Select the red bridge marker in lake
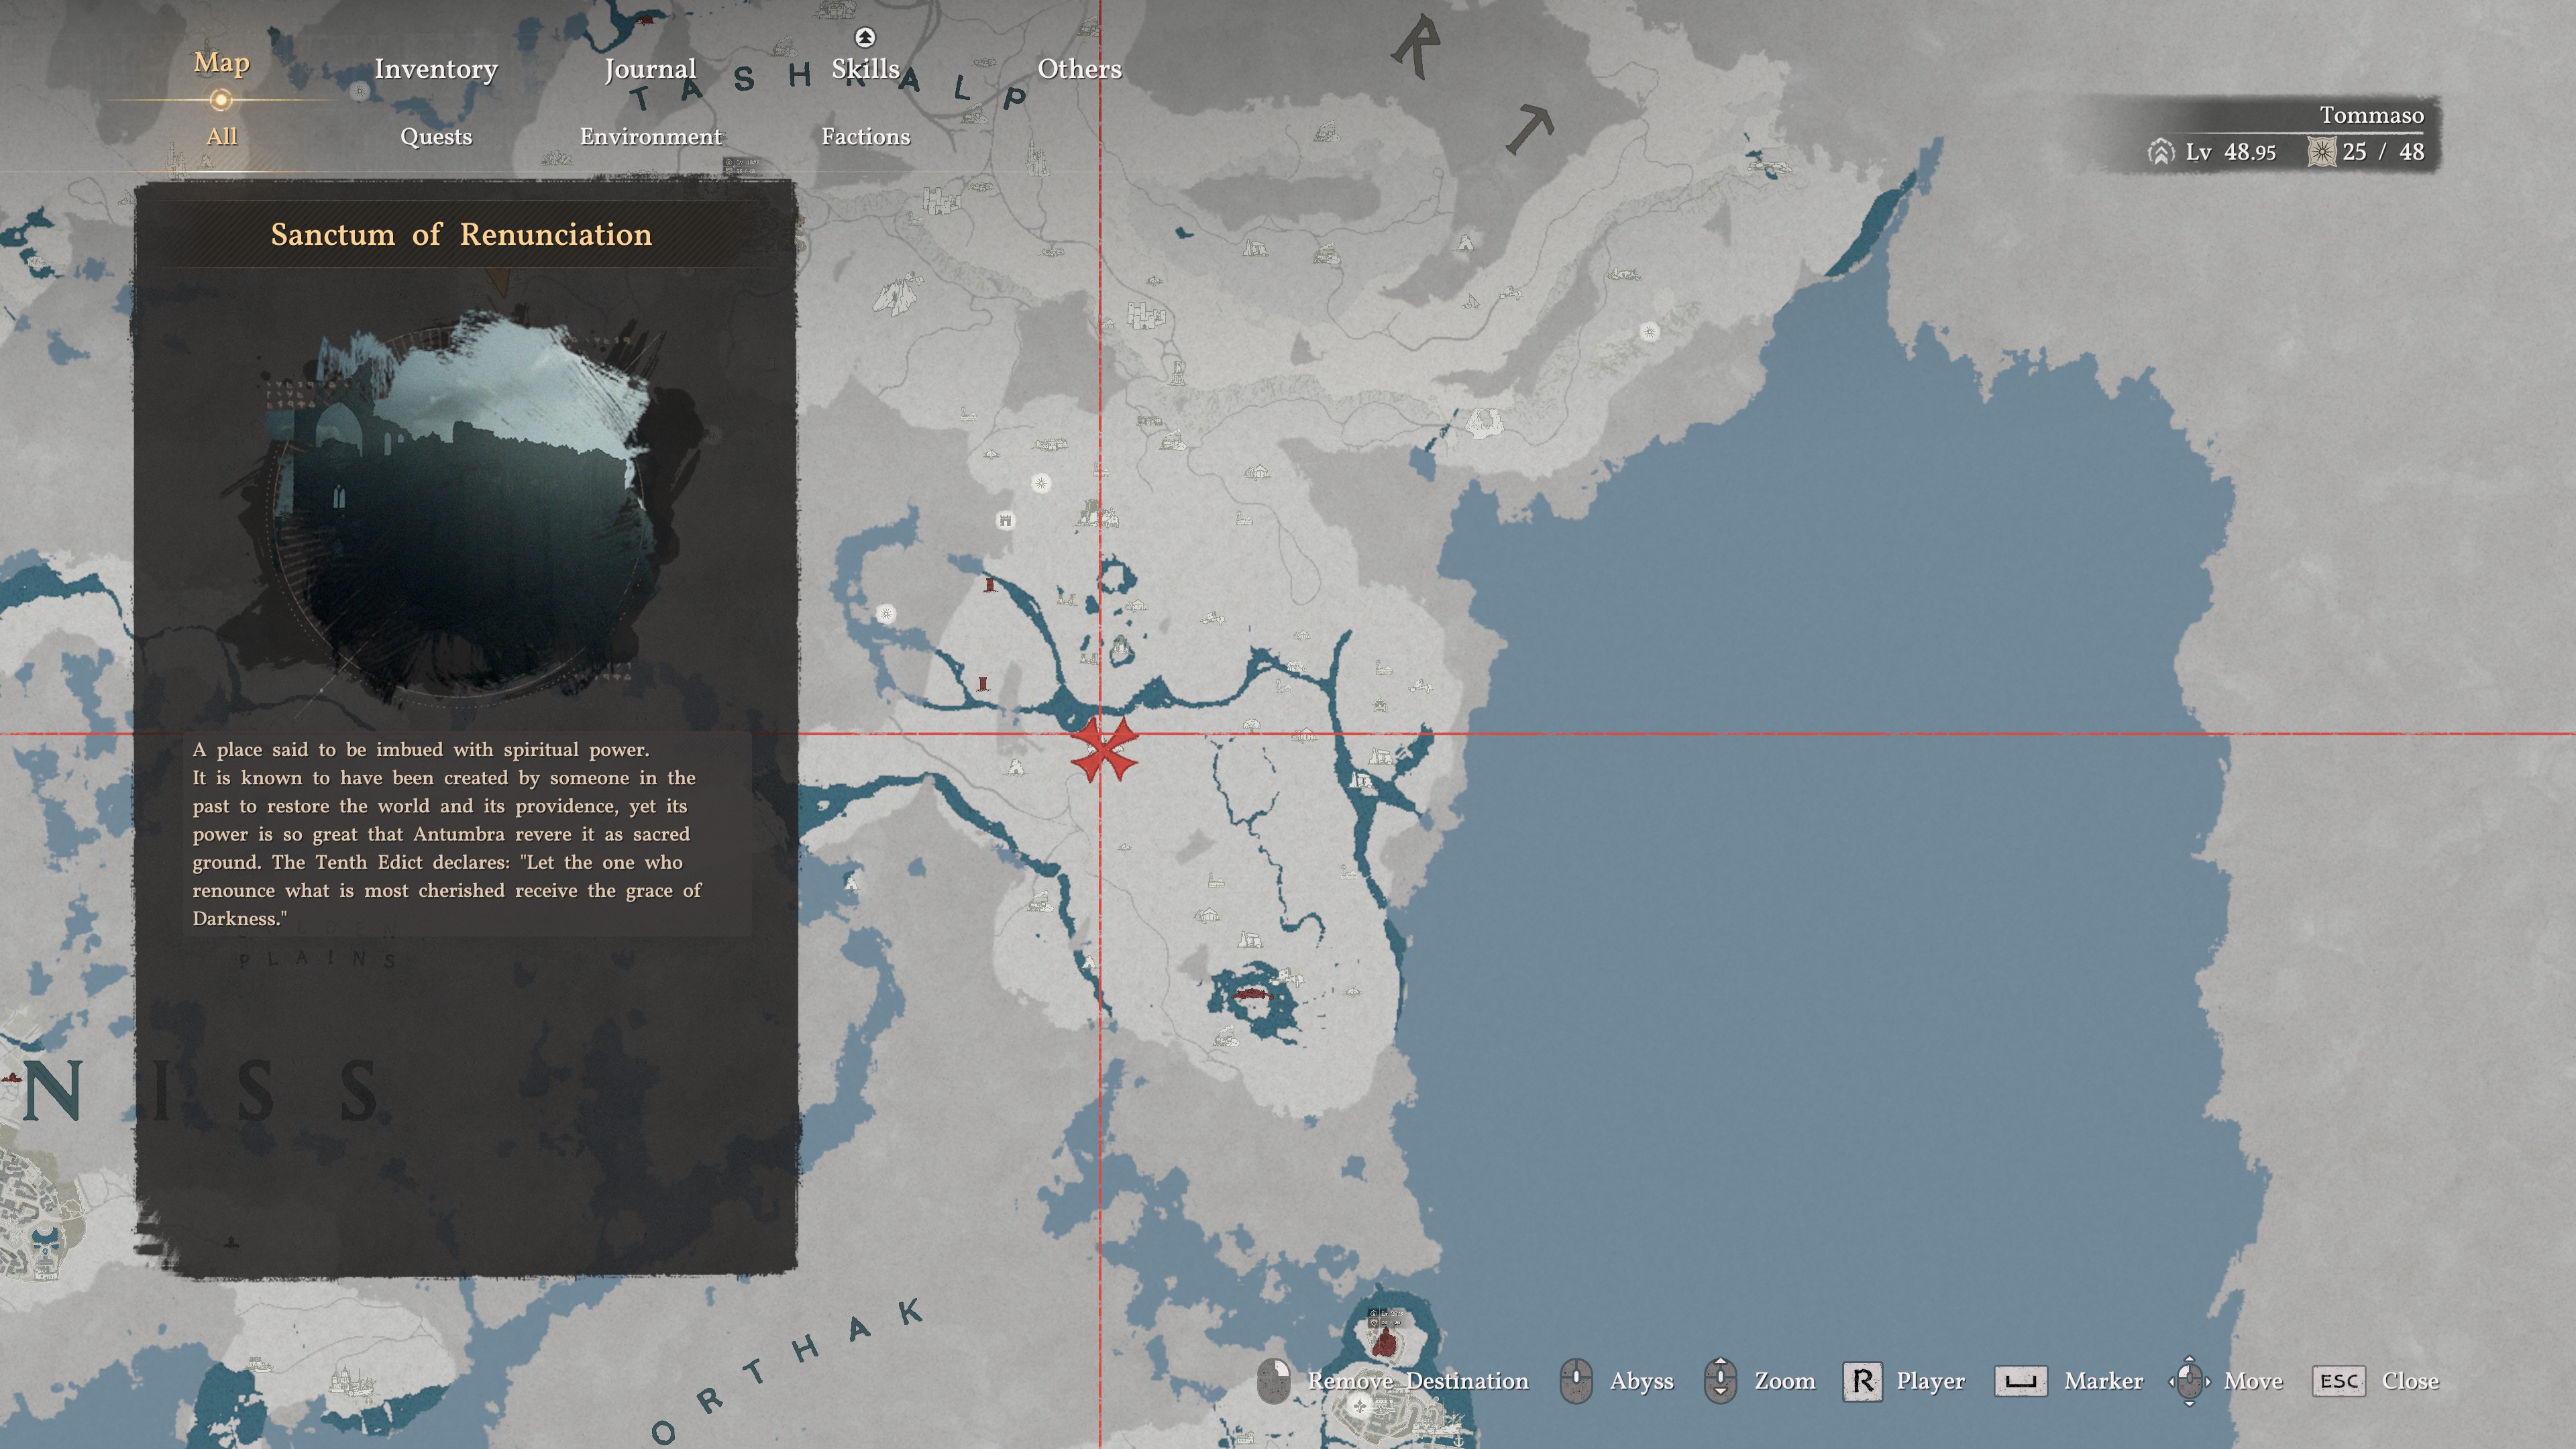The height and width of the screenshot is (1449, 2576). click(1251, 993)
